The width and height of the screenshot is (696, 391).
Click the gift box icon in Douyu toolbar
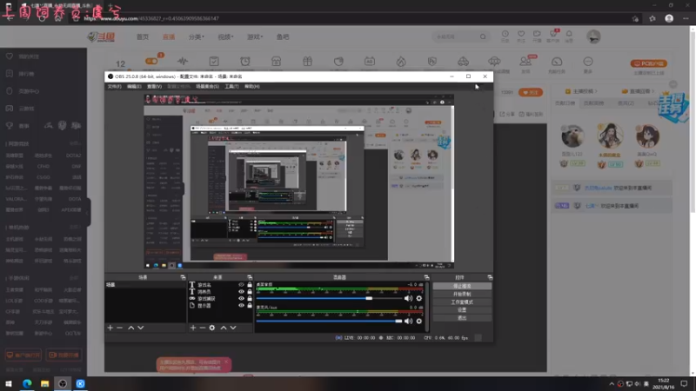coord(307,62)
